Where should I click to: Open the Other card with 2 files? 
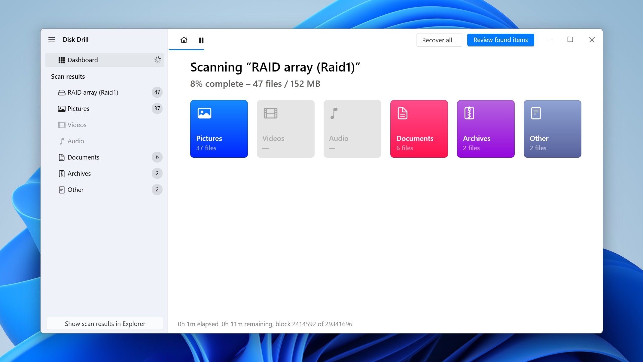(552, 129)
